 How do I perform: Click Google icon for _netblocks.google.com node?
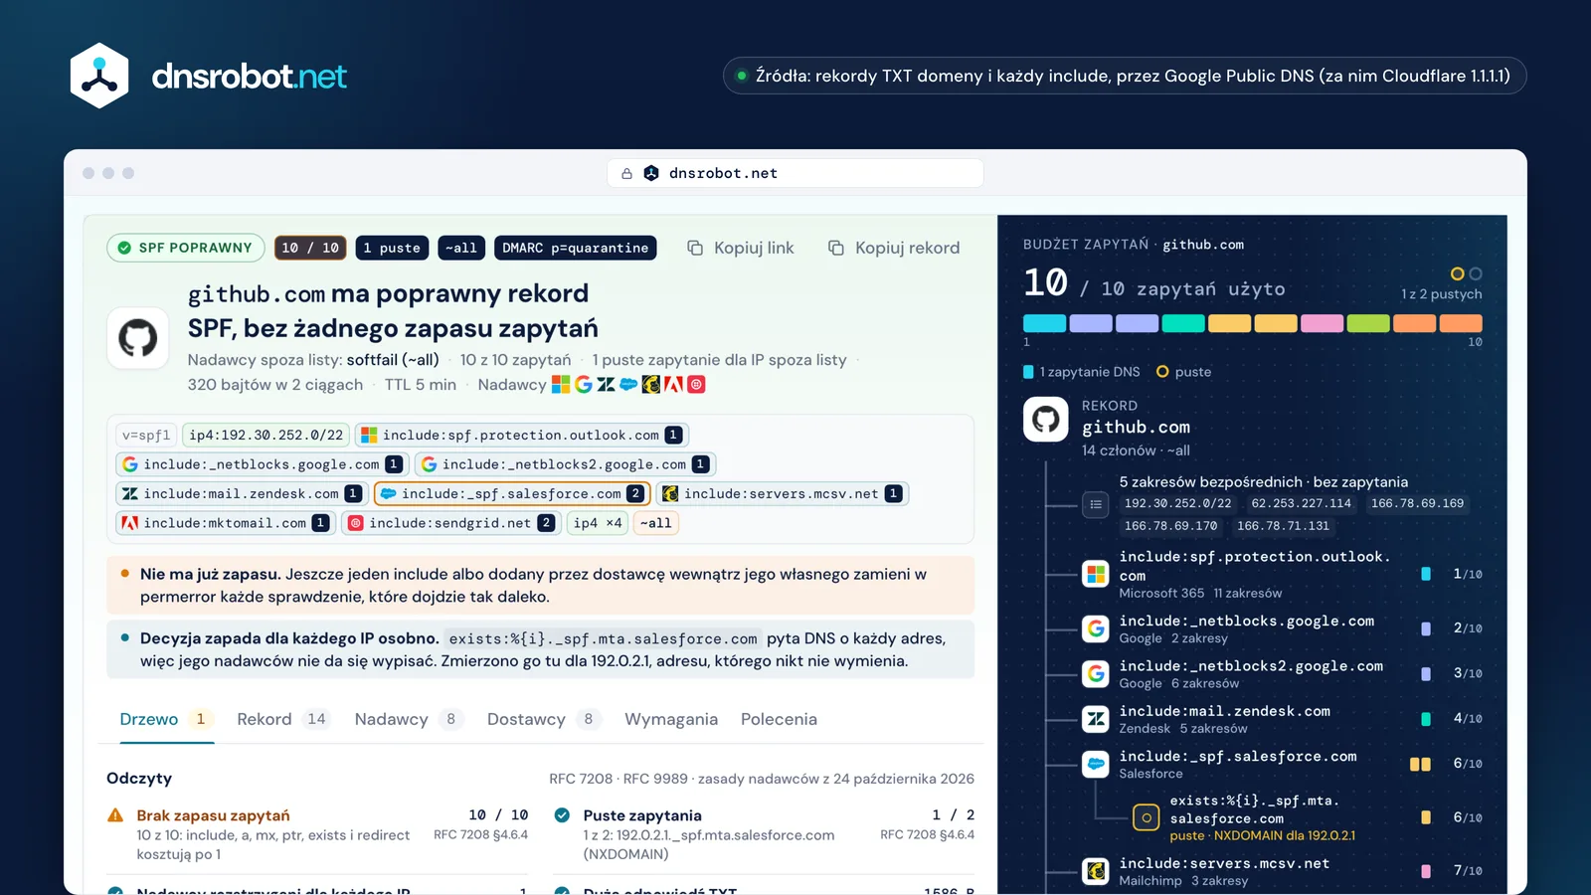(1096, 628)
